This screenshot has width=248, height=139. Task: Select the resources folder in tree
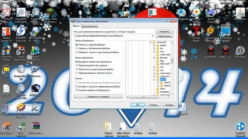point(165,76)
